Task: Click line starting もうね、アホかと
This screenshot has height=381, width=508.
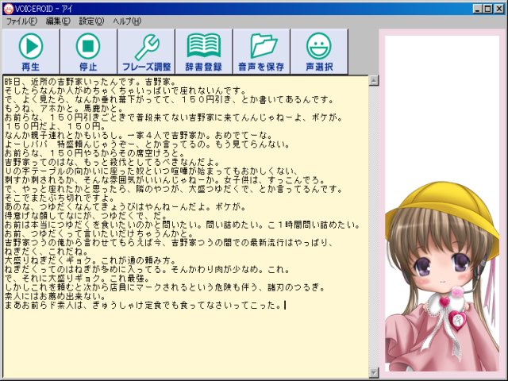Action: click(x=64, y=108)
